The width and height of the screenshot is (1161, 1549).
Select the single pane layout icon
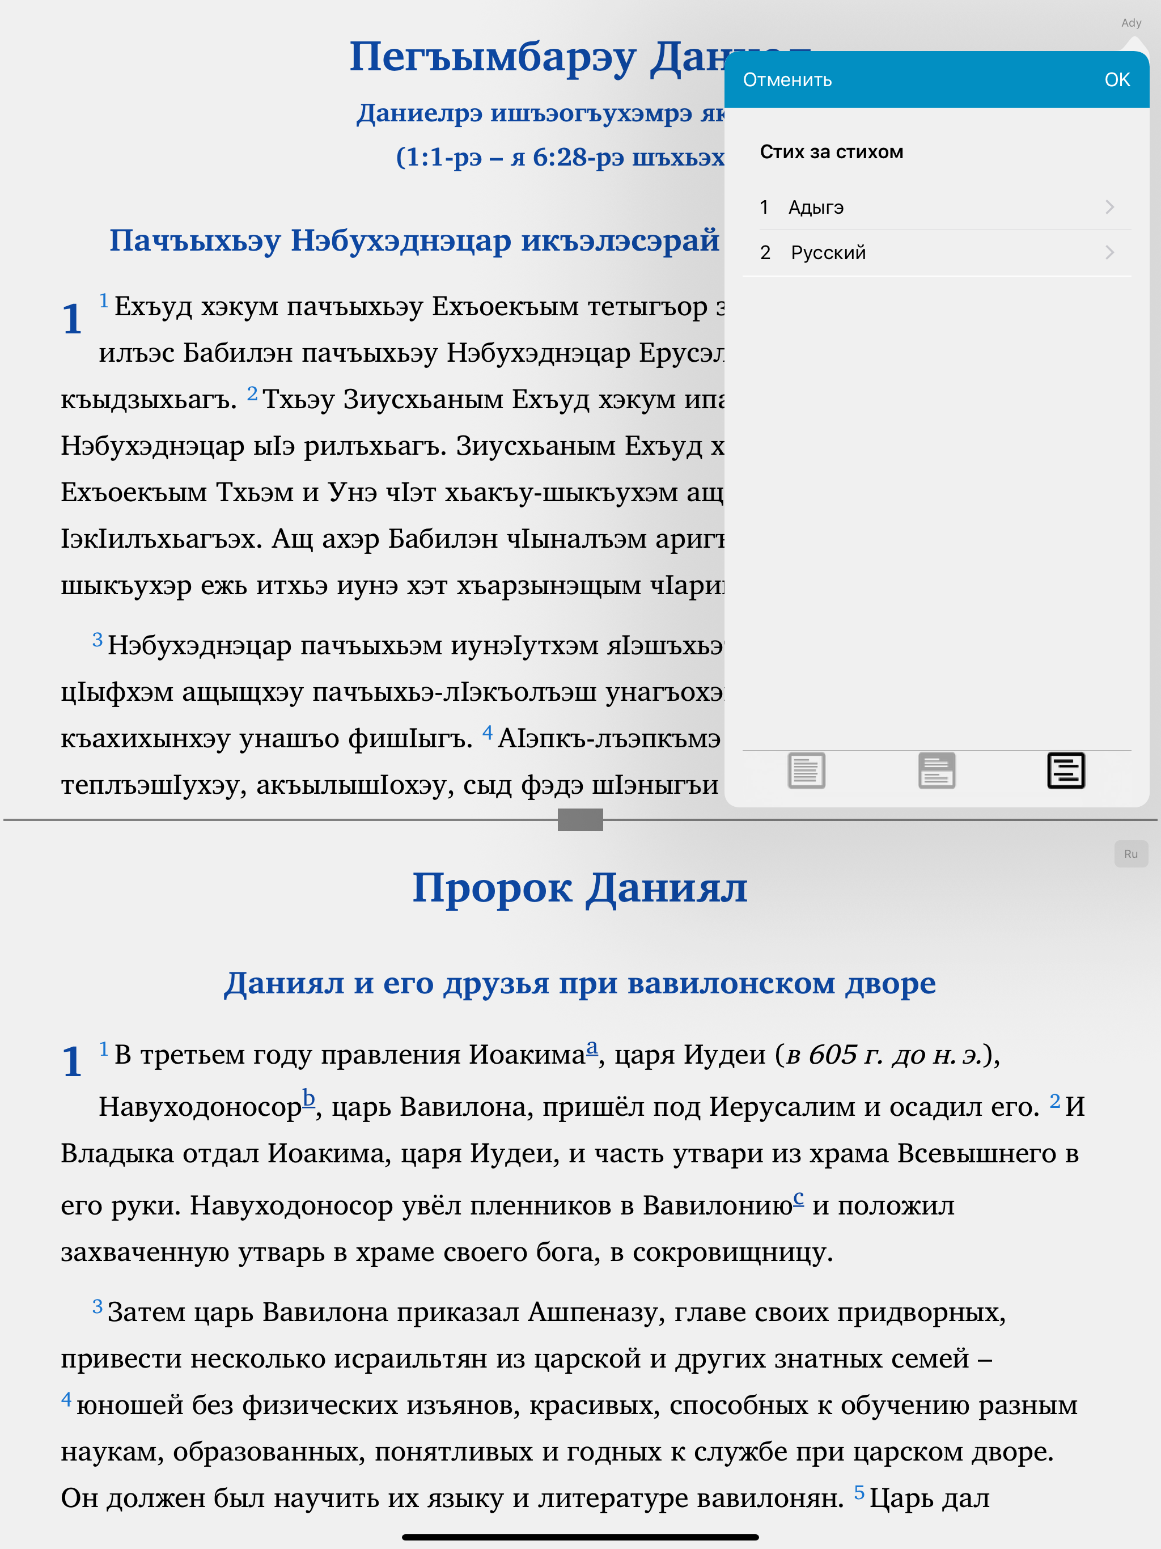coord(806,771)
